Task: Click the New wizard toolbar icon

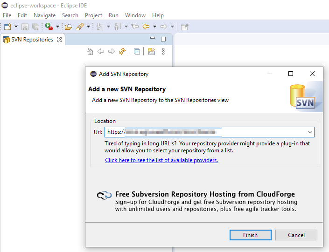Action: point(7,27)
